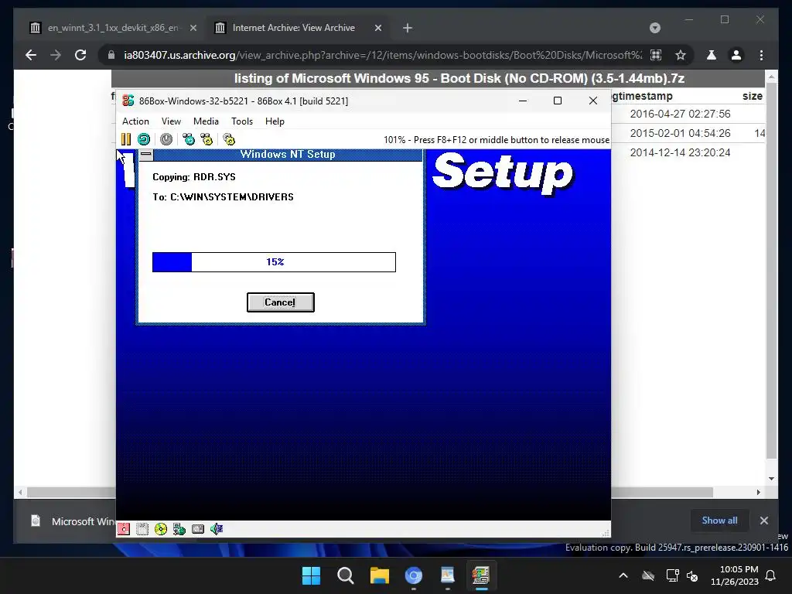Open the browser three-dot menu
Screen dimensions: 792x594
coord(761,55)
